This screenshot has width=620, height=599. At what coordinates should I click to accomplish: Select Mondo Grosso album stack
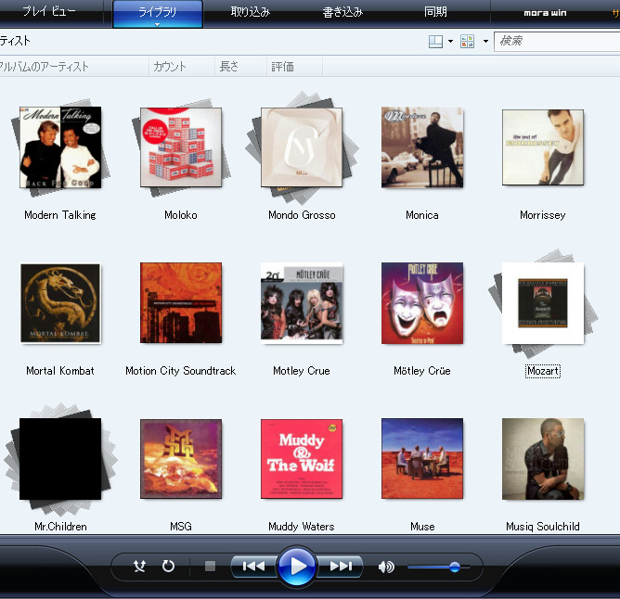[x=302, y=147]
